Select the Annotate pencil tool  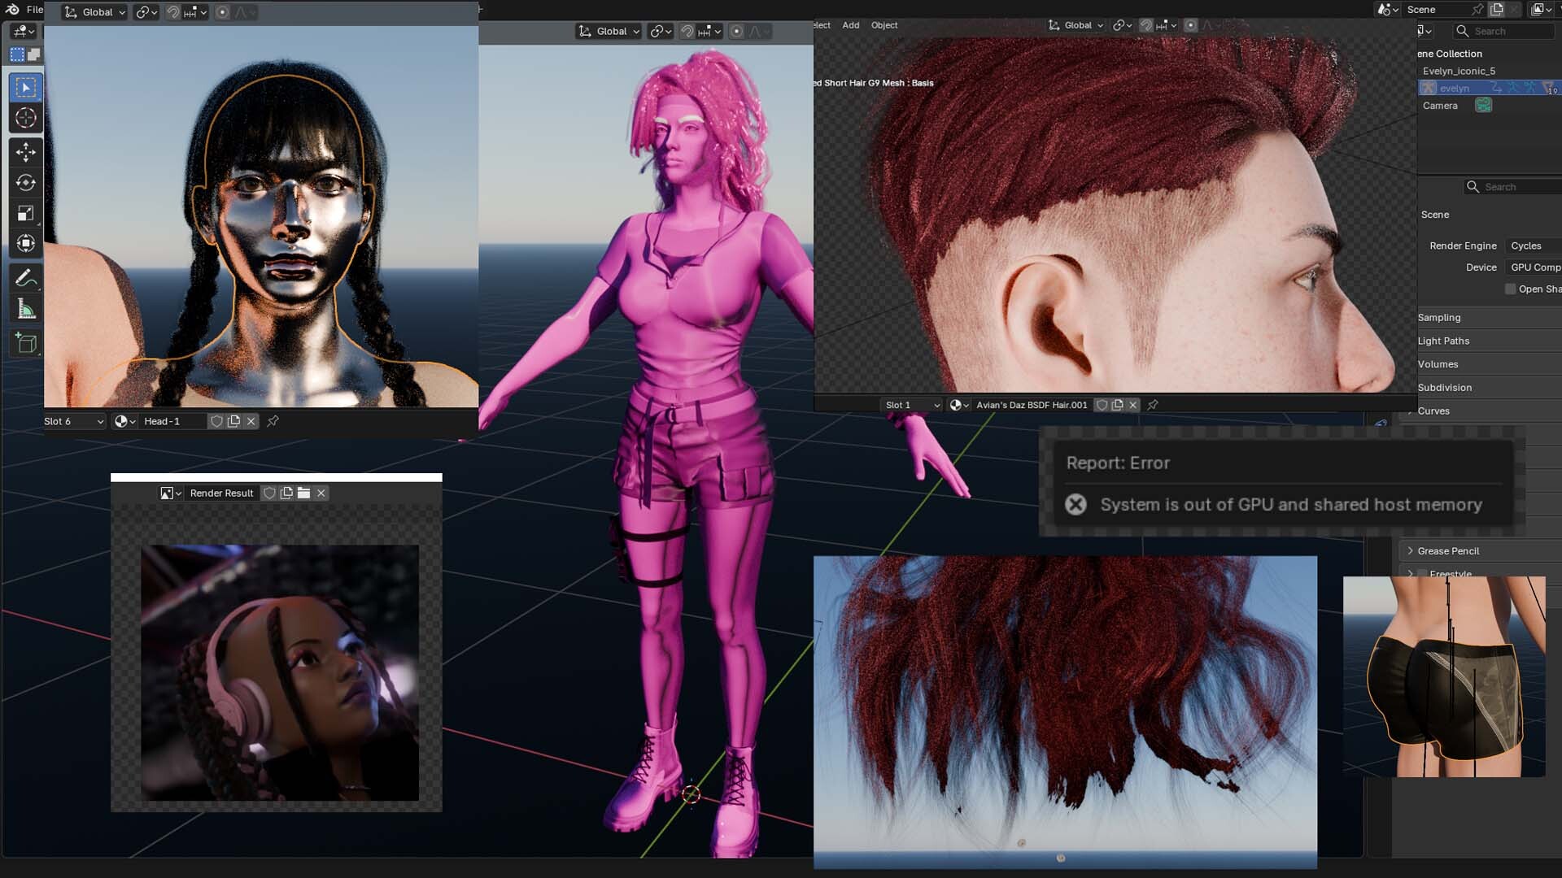(25, 279)
